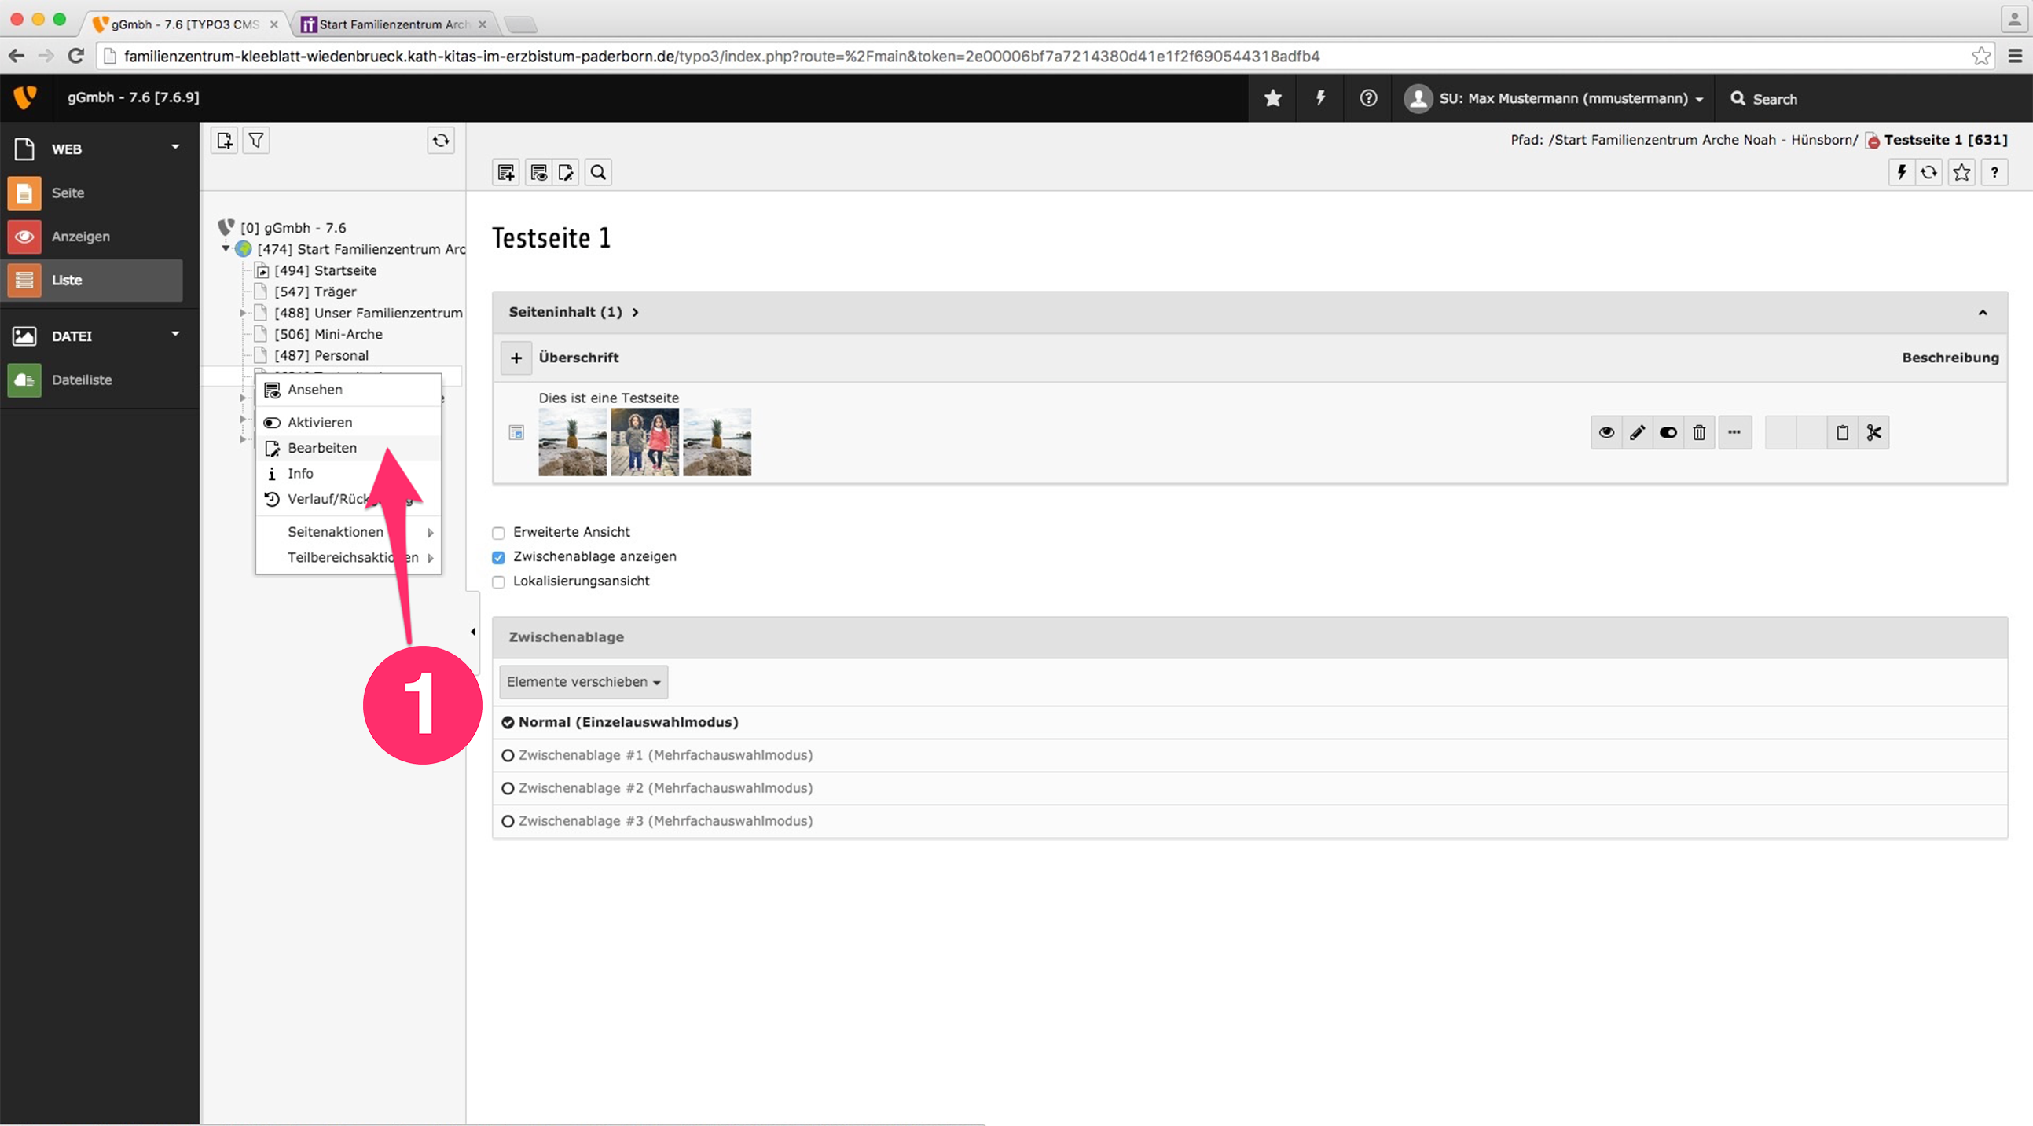2033x1126 pixels.
Task: Click the bookmarks star icon in top bar
Action: (1272, 99)
